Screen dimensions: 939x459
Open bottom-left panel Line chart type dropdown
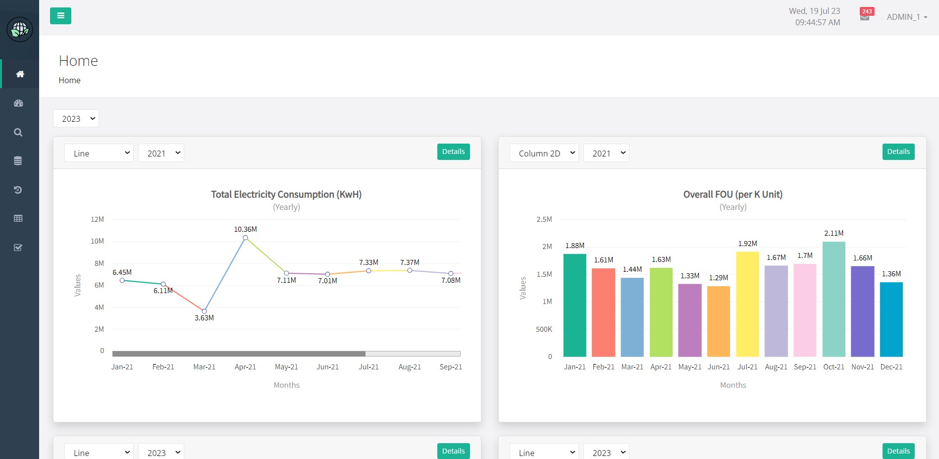pos(99,452)
